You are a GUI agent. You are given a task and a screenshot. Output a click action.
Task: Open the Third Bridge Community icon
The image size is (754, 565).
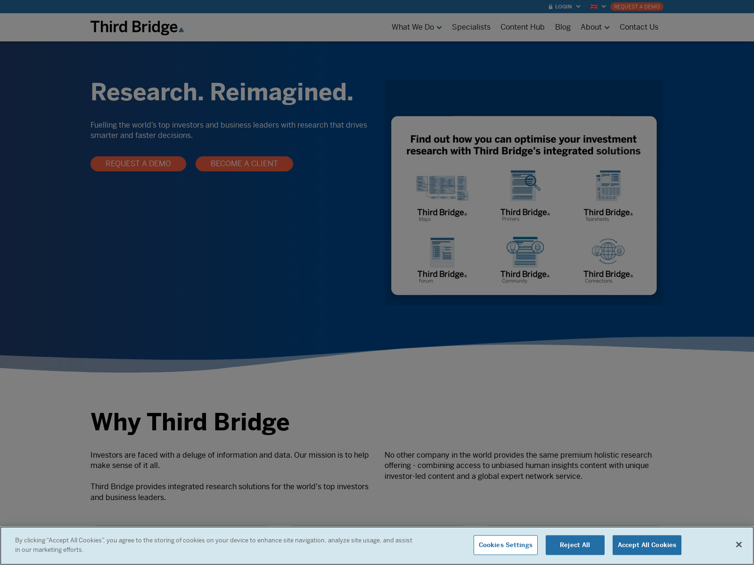[x=525, y=251]
